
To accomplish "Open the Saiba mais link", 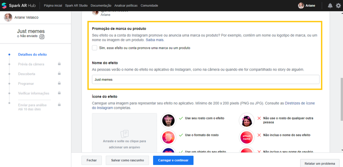I will click(x=155, y=40).
